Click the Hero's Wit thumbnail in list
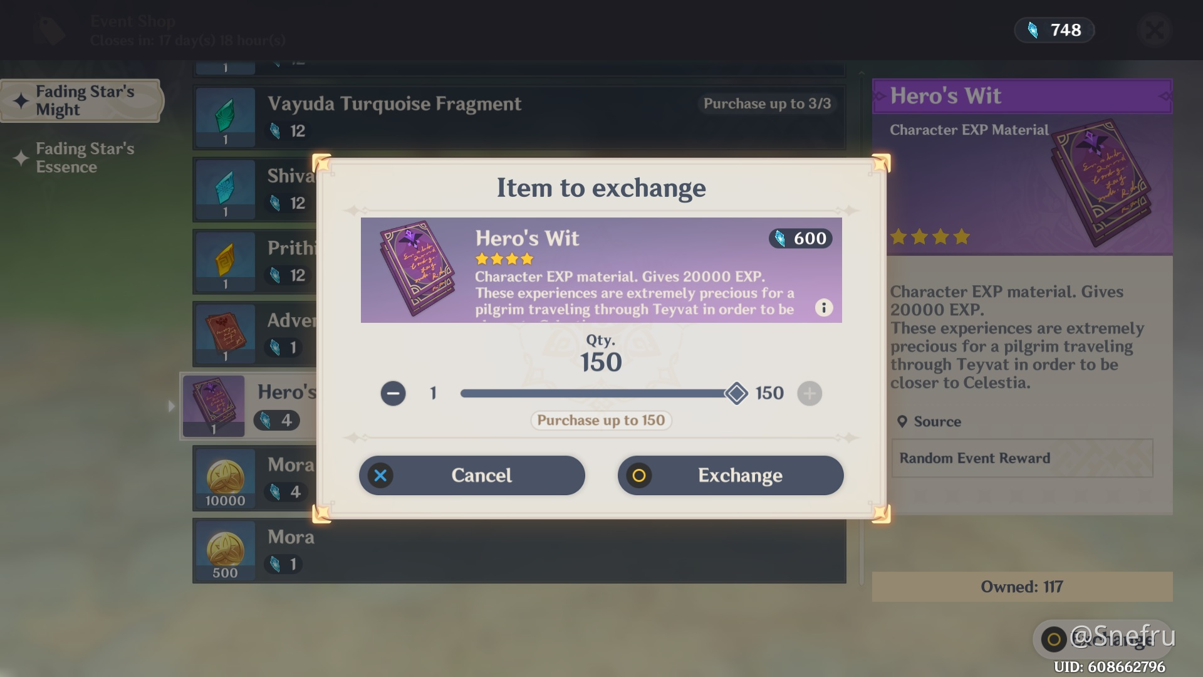Viewport: 1203px width, 677px height. [214, 406]
